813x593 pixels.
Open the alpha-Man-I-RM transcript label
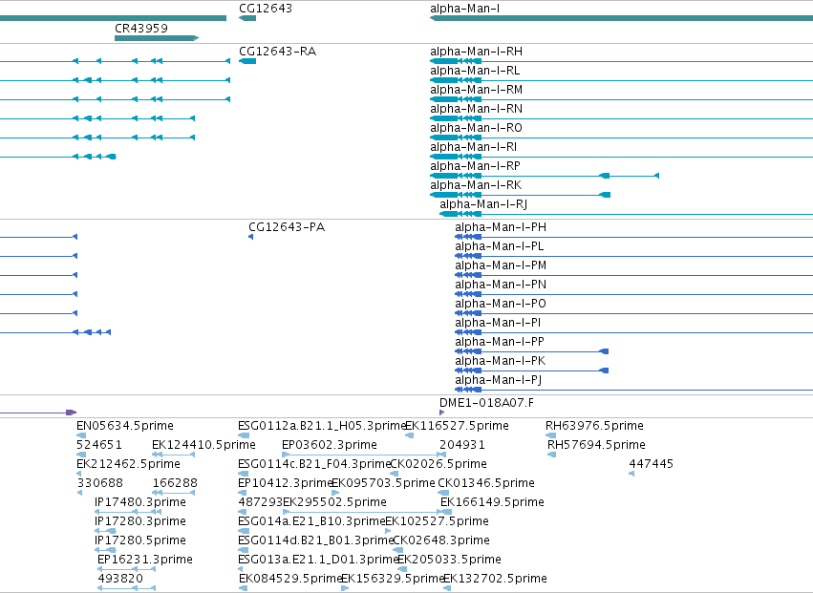[476, 90]
